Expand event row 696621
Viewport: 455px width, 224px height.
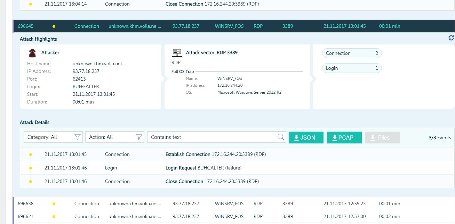pyautogui.click(x=209, y=216)
